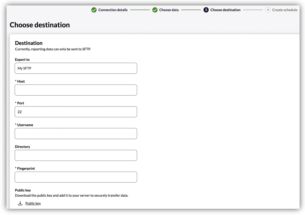305x215 pixels.
Task: Click the Directory input field
Action: click(x=76, y=155)
